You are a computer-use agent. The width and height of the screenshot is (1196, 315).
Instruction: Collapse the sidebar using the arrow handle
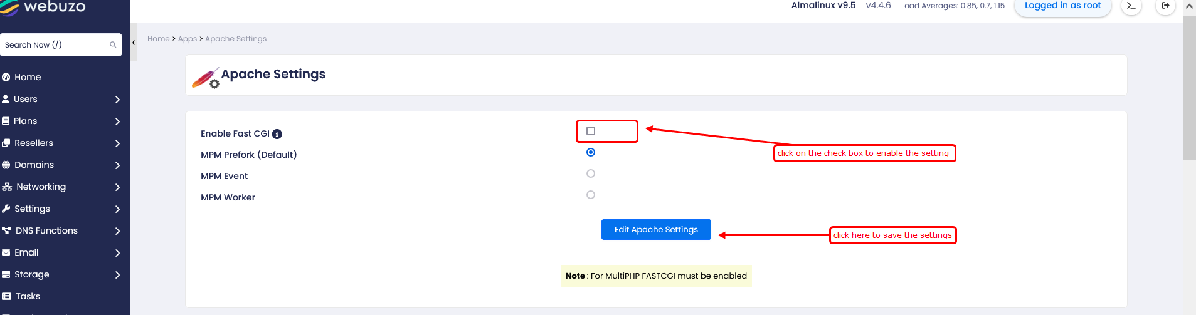[134, 43]
